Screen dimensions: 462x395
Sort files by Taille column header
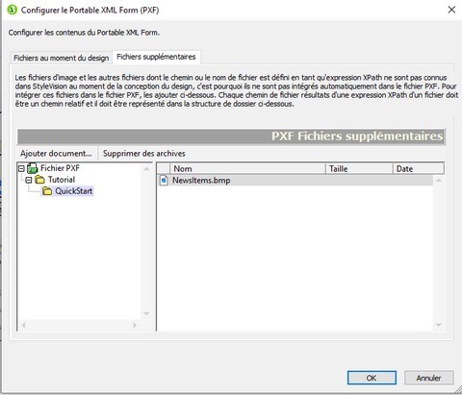pos(359,169)
